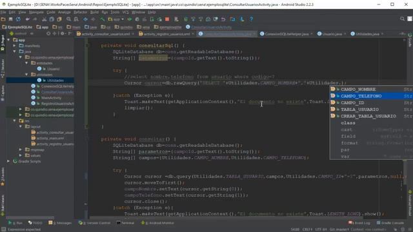This screenshot has width=413, height=232.
Task: Collapse the res folder in project tree
Action: 14,121
